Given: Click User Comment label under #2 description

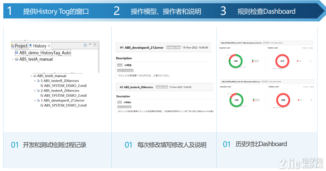Looking at the screenshot, I should pos(124,107).
